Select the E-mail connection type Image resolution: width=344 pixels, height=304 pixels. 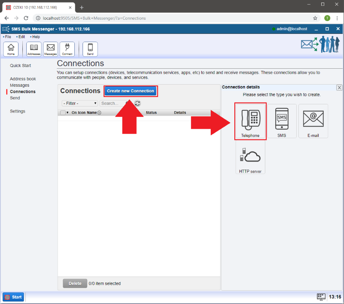[313, 121]
